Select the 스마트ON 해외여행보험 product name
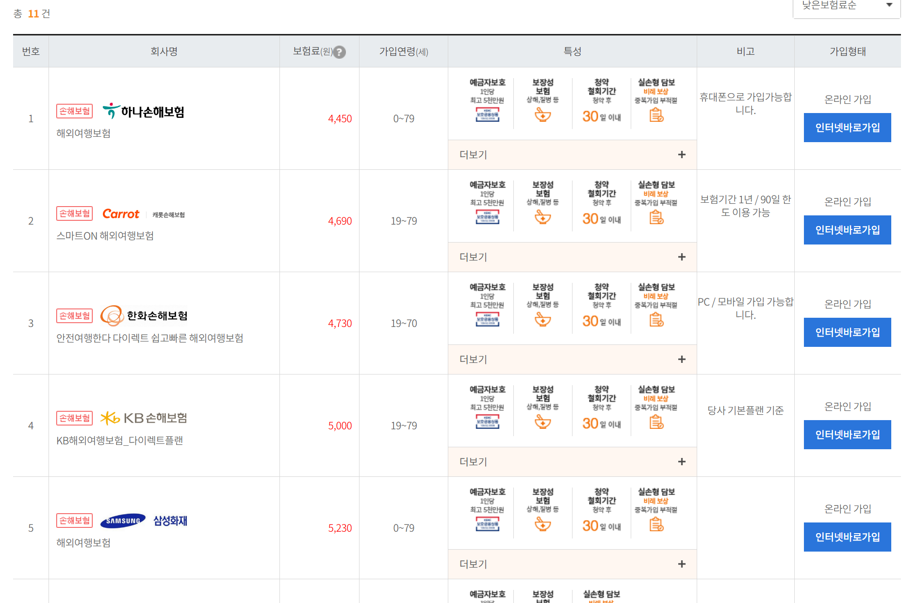This screenshot has width=916, height=603. point(105,236)
